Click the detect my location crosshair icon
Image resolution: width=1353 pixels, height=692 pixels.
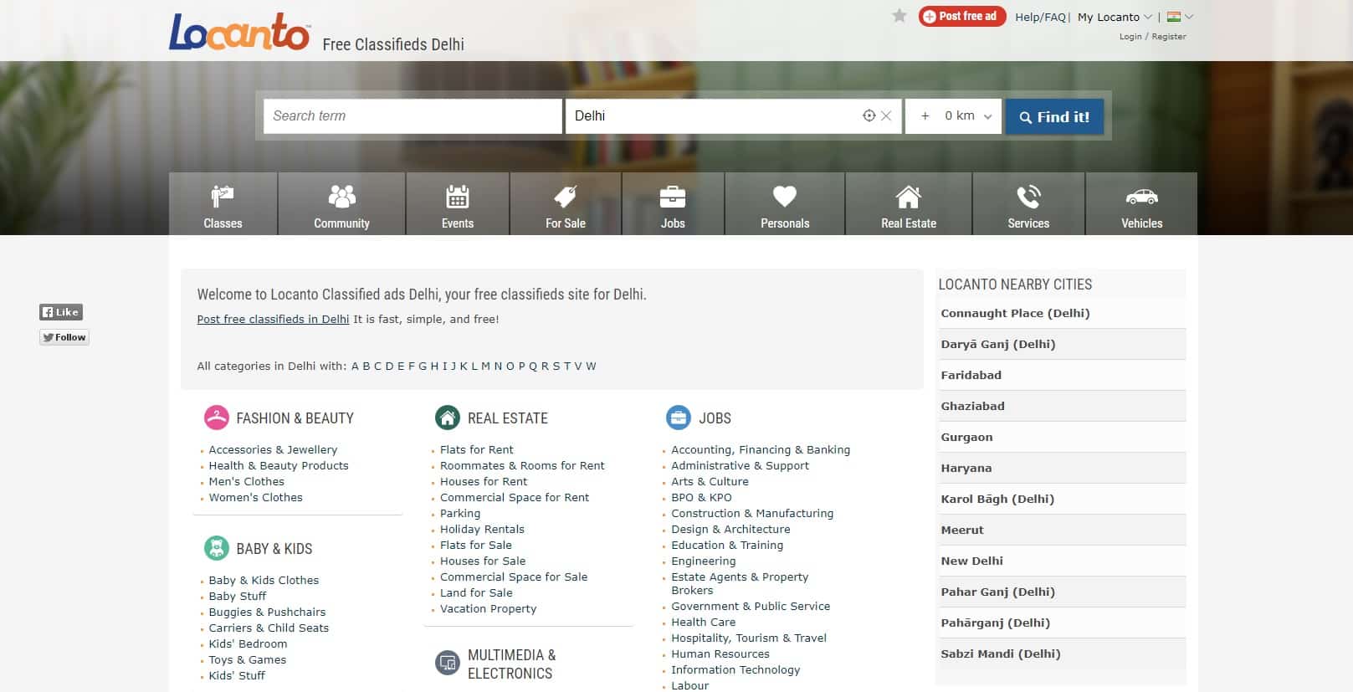(869, 116)
